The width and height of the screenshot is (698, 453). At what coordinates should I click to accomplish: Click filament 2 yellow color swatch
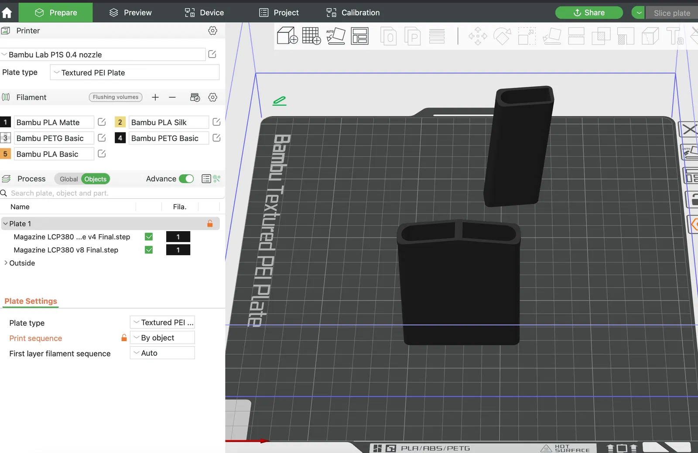[x=120, y=122]
